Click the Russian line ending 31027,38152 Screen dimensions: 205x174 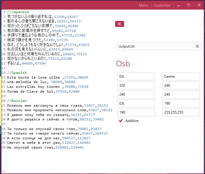(x=58, y=106)
